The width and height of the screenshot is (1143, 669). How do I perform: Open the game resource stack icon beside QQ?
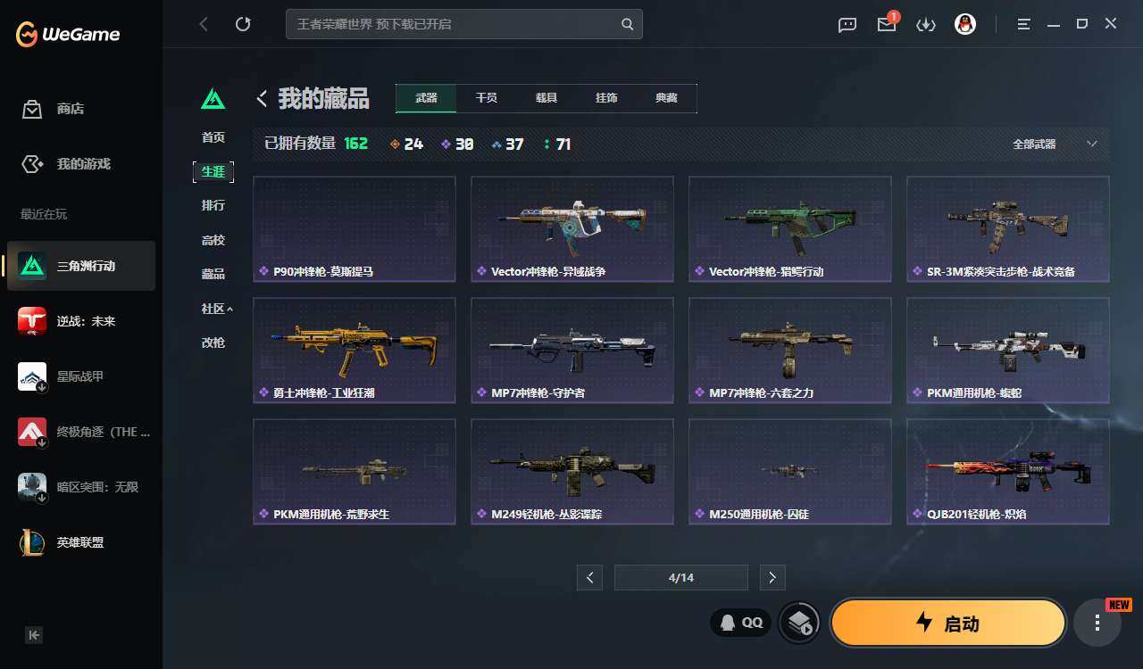(799, 623)
